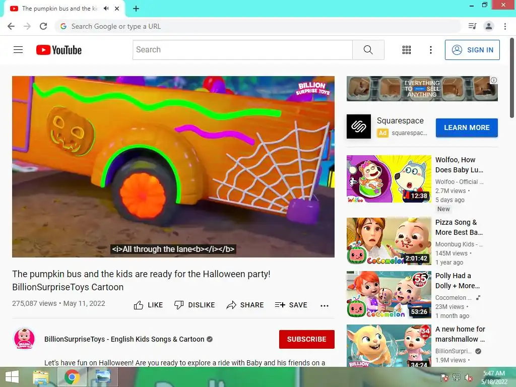Open Polly Had a Dolly thumbnail

click(389, 294)
